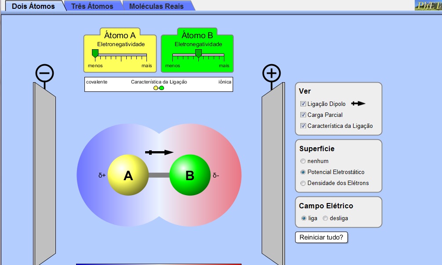Click the PhET logo
Image resolution: width=442 pixels, height=265 pixels.
click(x=428, y=5)
